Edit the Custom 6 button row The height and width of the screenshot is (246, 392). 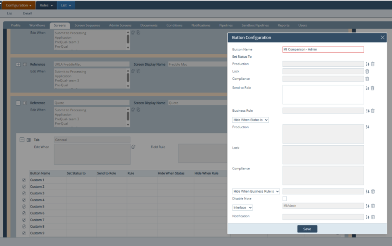(24, 213)
